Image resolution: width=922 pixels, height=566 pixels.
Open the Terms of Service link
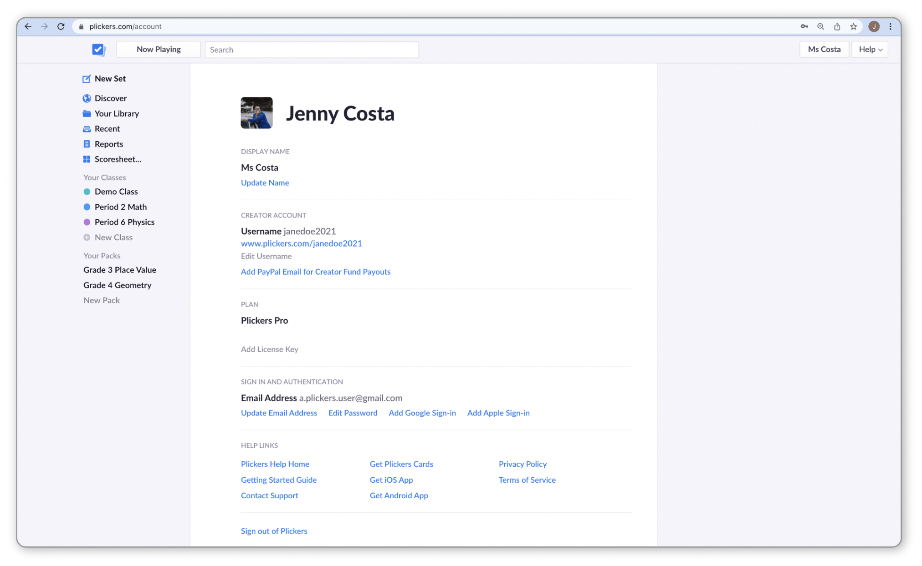(x=527, y=480)
